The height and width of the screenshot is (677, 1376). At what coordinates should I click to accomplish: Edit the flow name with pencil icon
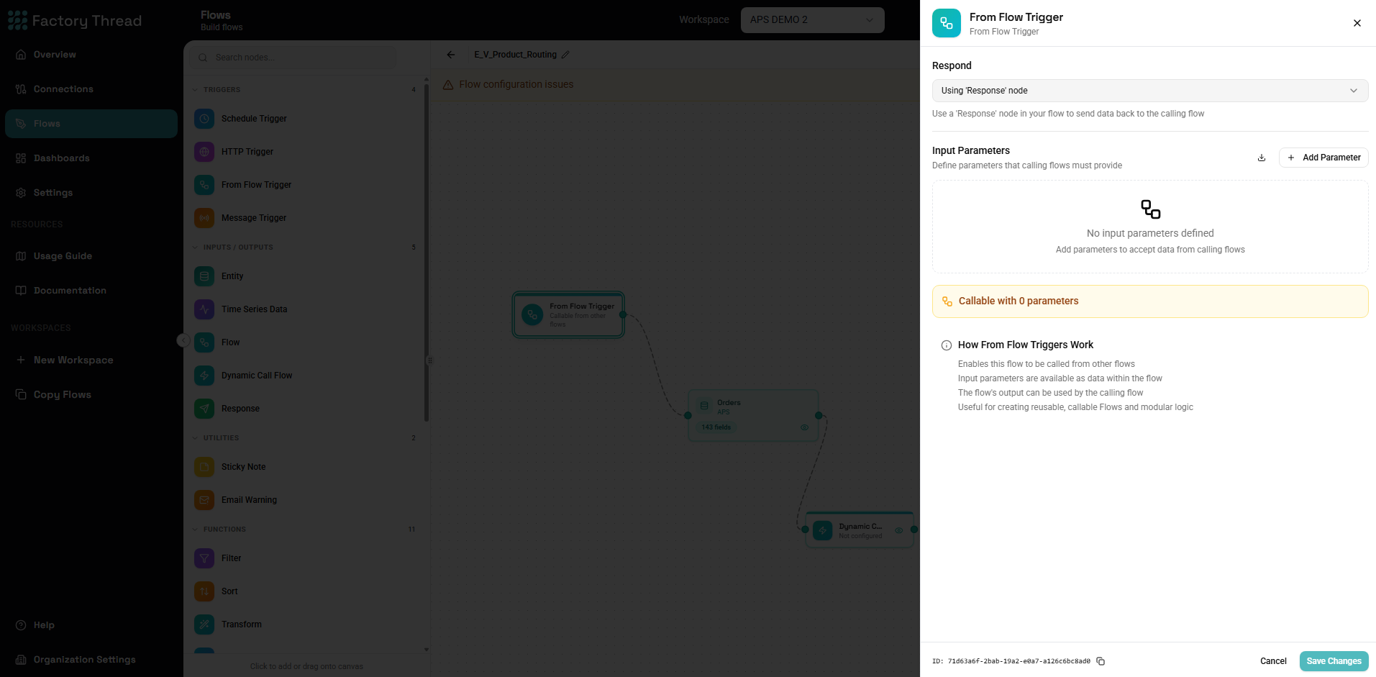click(x=565, y=55)
